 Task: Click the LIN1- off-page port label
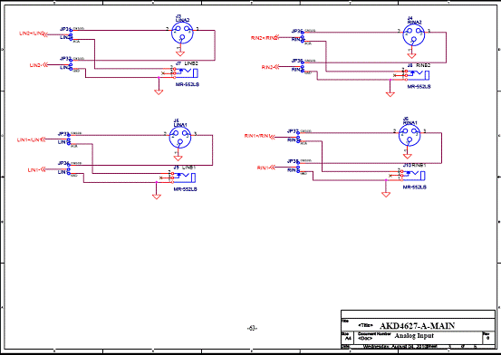(x=37, y=169)
